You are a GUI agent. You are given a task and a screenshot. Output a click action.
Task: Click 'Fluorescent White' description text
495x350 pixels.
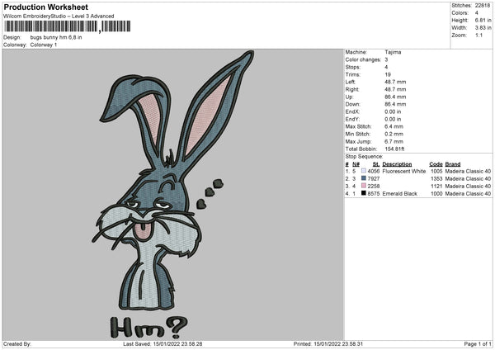[x=404, y=171]
